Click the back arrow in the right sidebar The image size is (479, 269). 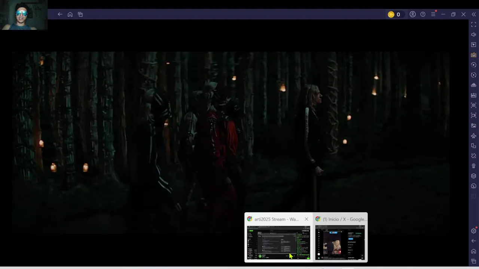tap(474, 241)
